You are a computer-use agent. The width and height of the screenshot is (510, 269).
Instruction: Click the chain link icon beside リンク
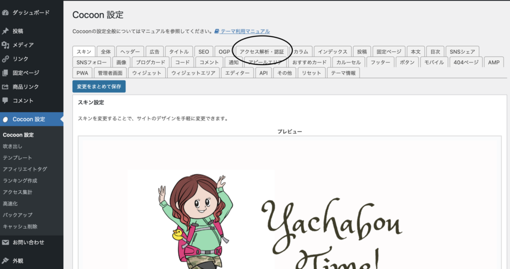point(5,59)
